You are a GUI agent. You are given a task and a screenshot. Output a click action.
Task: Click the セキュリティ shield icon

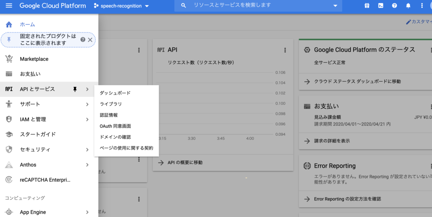pyautogui.click(x=9, y=149)
